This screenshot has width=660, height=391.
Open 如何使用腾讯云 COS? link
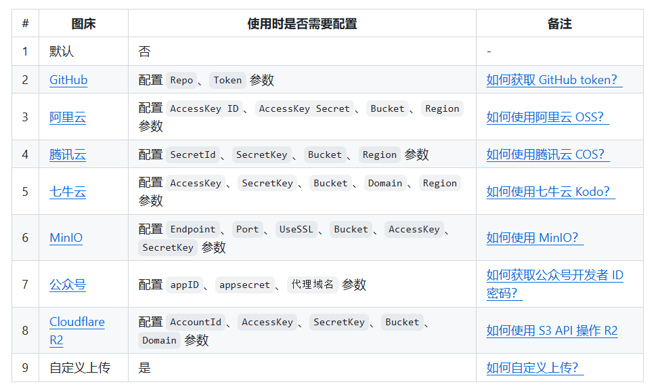pos(548,155)
